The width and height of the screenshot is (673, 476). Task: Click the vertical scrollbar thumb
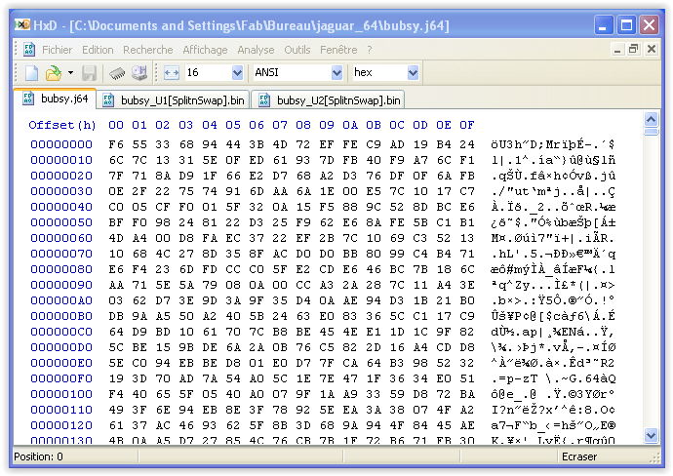652,132
